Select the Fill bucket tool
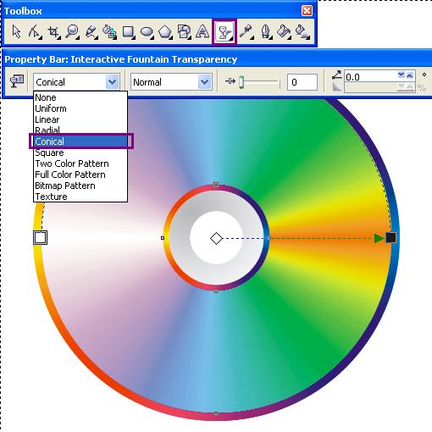Viewport: 432px width, 432px height. point(284,31)
